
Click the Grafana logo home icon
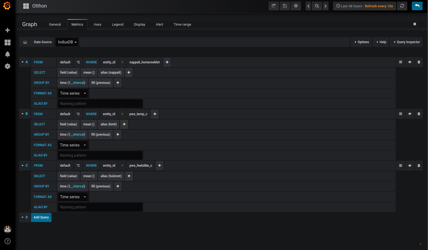7,6
